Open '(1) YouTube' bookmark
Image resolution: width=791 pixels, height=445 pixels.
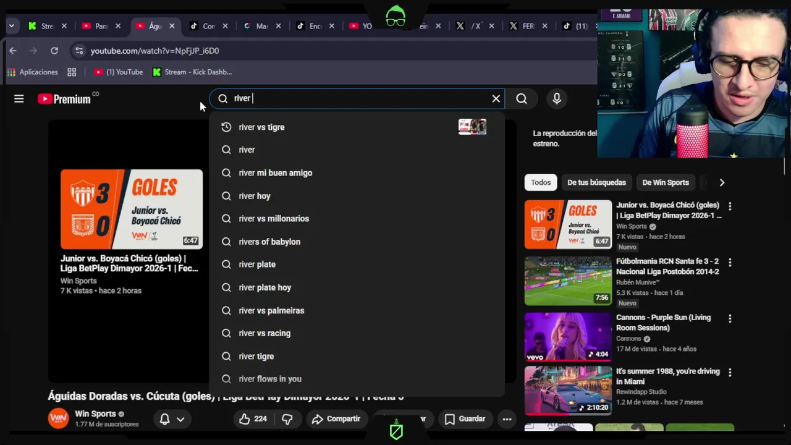tap(118, 72)
